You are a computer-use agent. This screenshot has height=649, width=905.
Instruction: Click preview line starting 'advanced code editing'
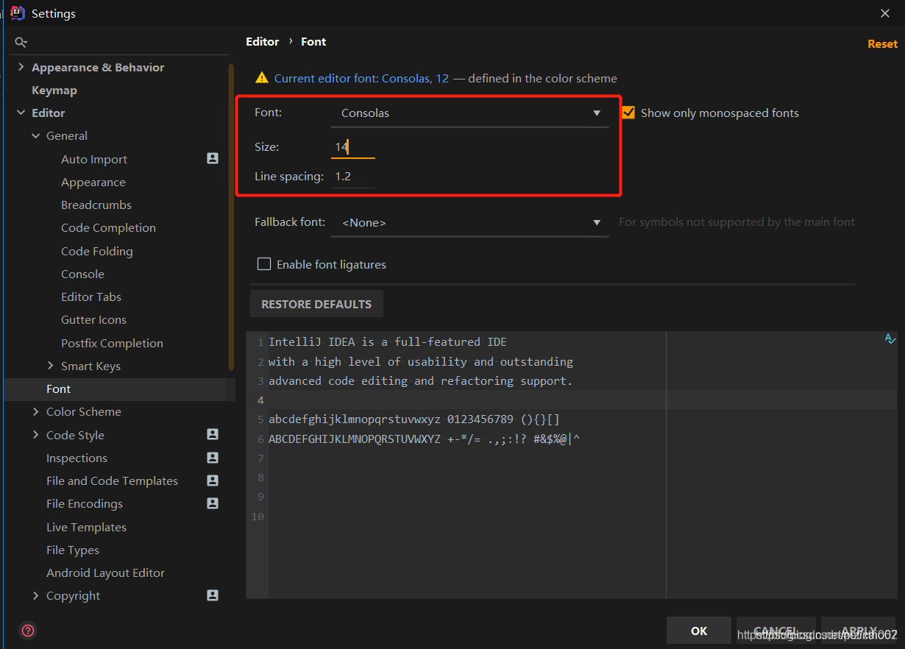click(x=420, y=380)
